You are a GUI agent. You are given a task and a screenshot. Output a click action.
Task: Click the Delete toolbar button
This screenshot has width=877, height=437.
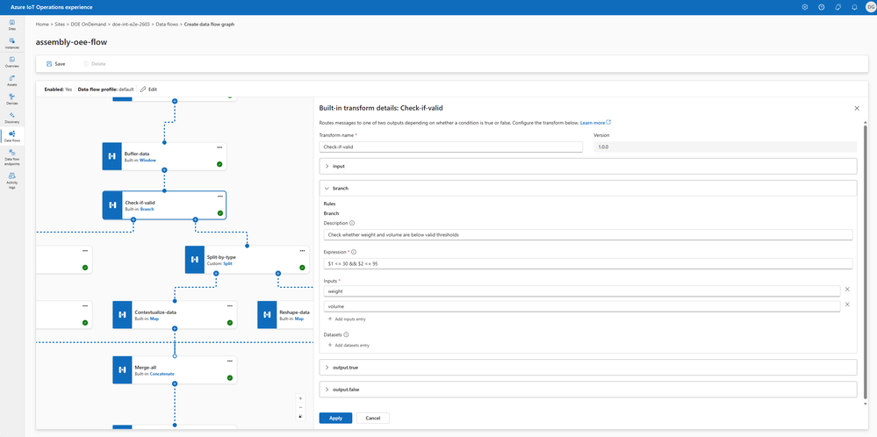(x=95, y=64)
